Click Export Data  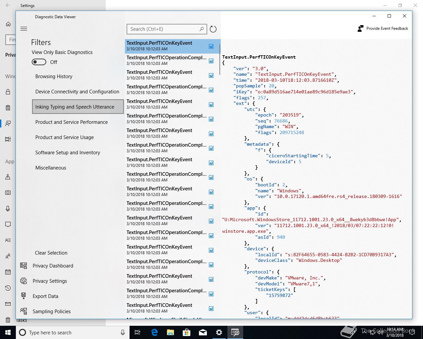pyautogui.click(x=39, y=296)
